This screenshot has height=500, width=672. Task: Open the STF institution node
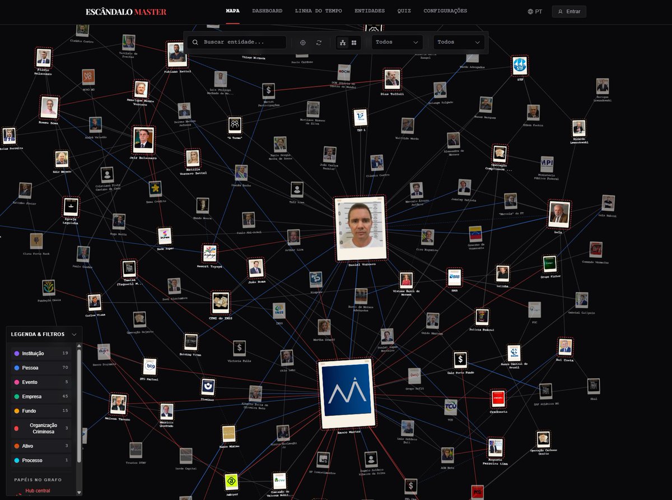(x=520, y=66)
